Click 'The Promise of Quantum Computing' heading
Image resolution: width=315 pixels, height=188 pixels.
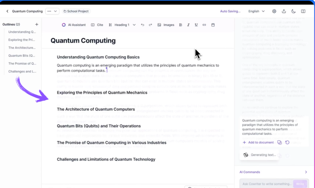(x=111, y=142)
